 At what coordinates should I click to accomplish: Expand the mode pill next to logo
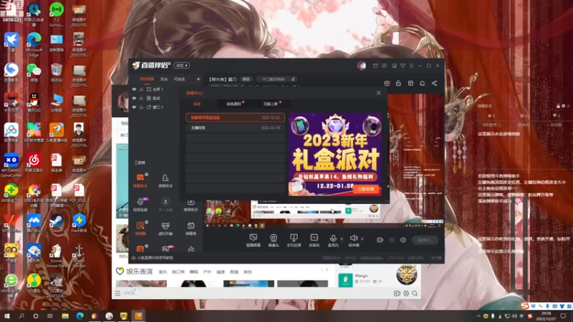coord(181,66)
